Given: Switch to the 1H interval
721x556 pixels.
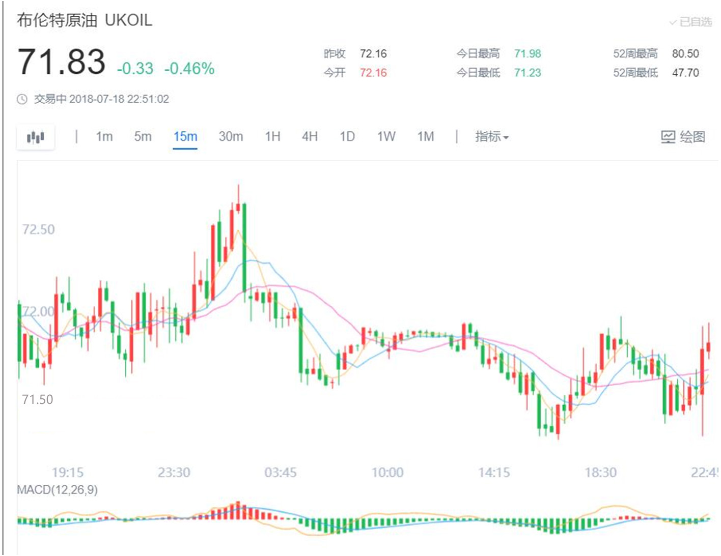Looking at the screenshot, I should tap(273, 136).
